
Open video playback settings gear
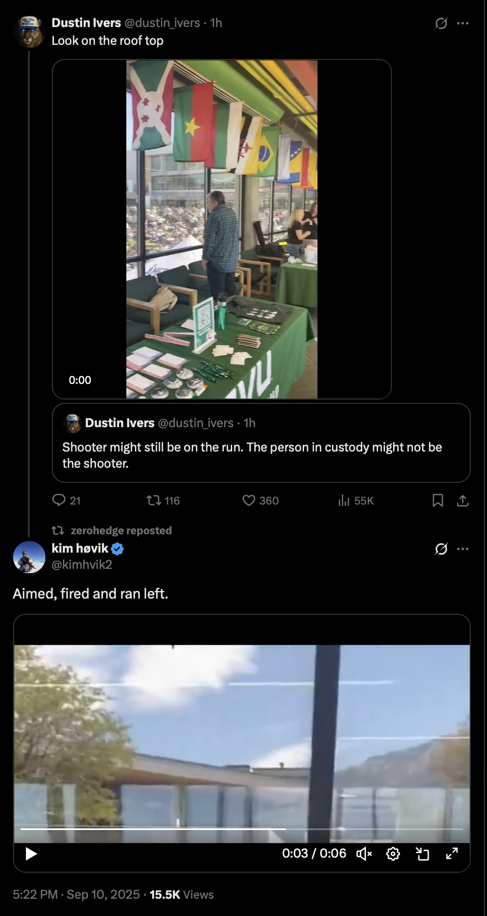[393, 854]
